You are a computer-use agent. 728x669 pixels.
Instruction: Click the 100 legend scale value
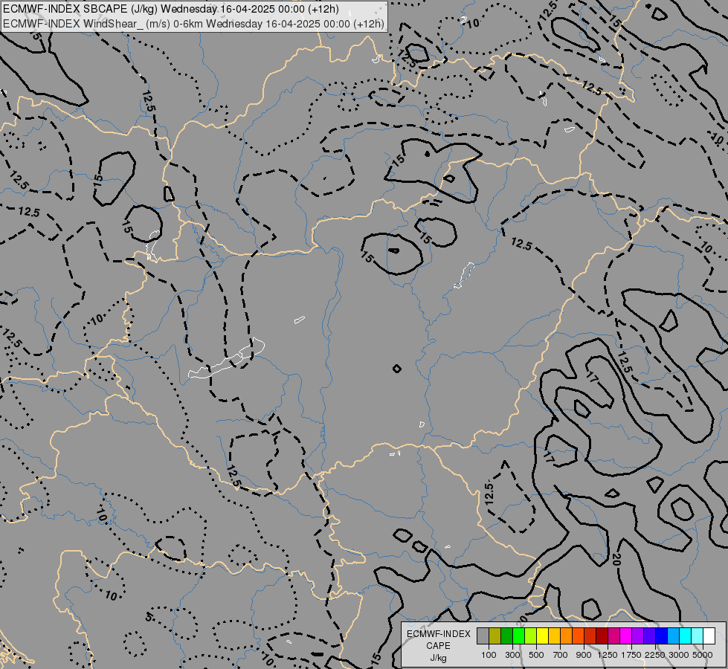coord(489,655)
